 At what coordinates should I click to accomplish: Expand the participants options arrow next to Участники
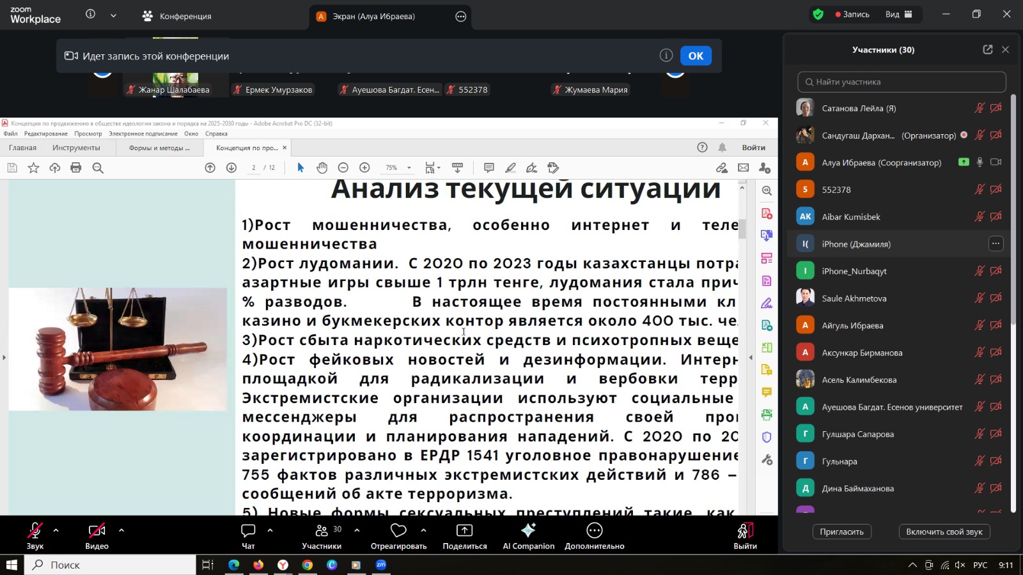tap(357, 530)
